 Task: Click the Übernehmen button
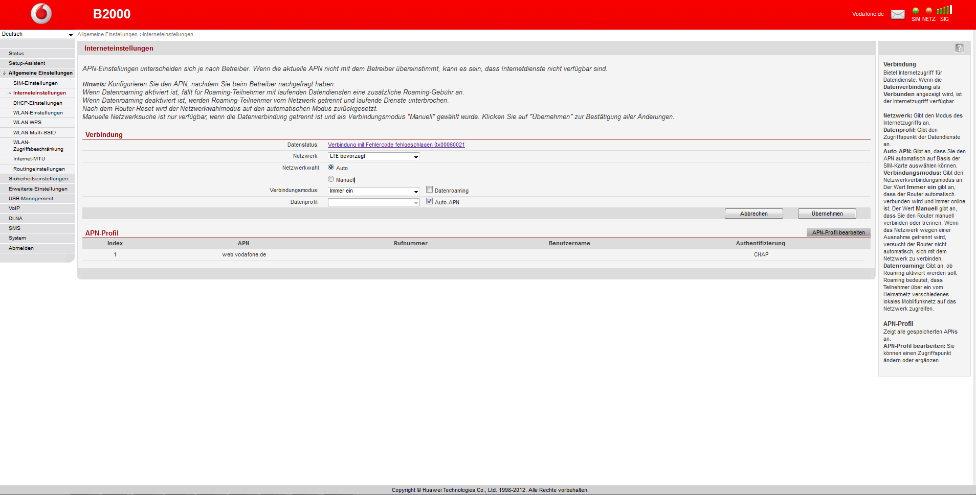(827, 214)
